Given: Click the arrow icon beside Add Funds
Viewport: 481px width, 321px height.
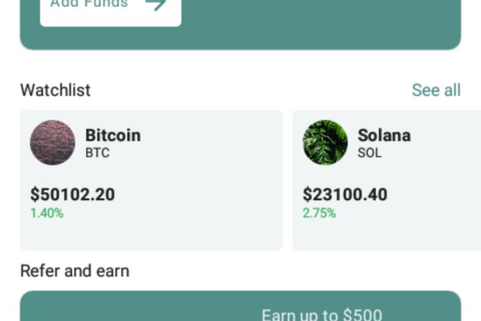Looking at the screenshot, I should (x=156, y=5).
